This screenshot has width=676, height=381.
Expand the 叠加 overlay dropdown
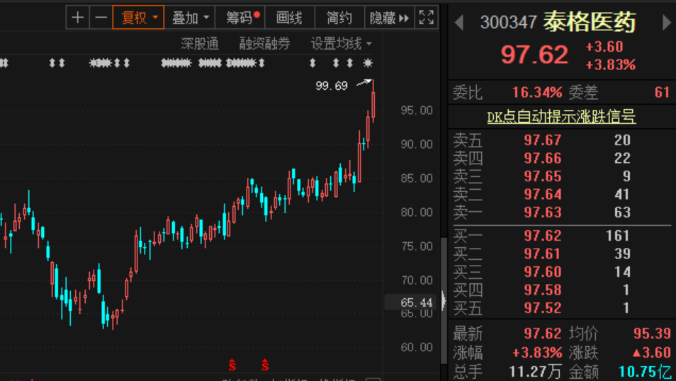190,18
